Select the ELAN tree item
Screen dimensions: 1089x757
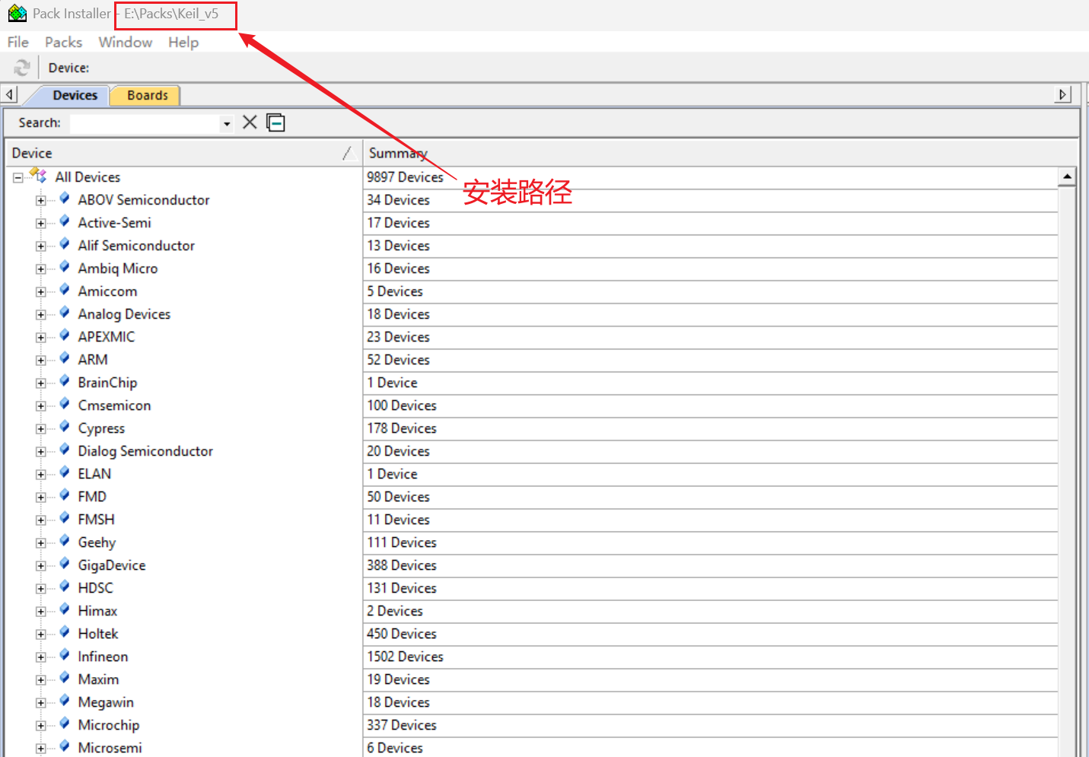pos(94,474)
